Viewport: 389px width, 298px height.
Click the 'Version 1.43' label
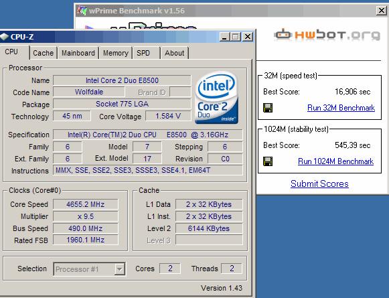[222, 288]
